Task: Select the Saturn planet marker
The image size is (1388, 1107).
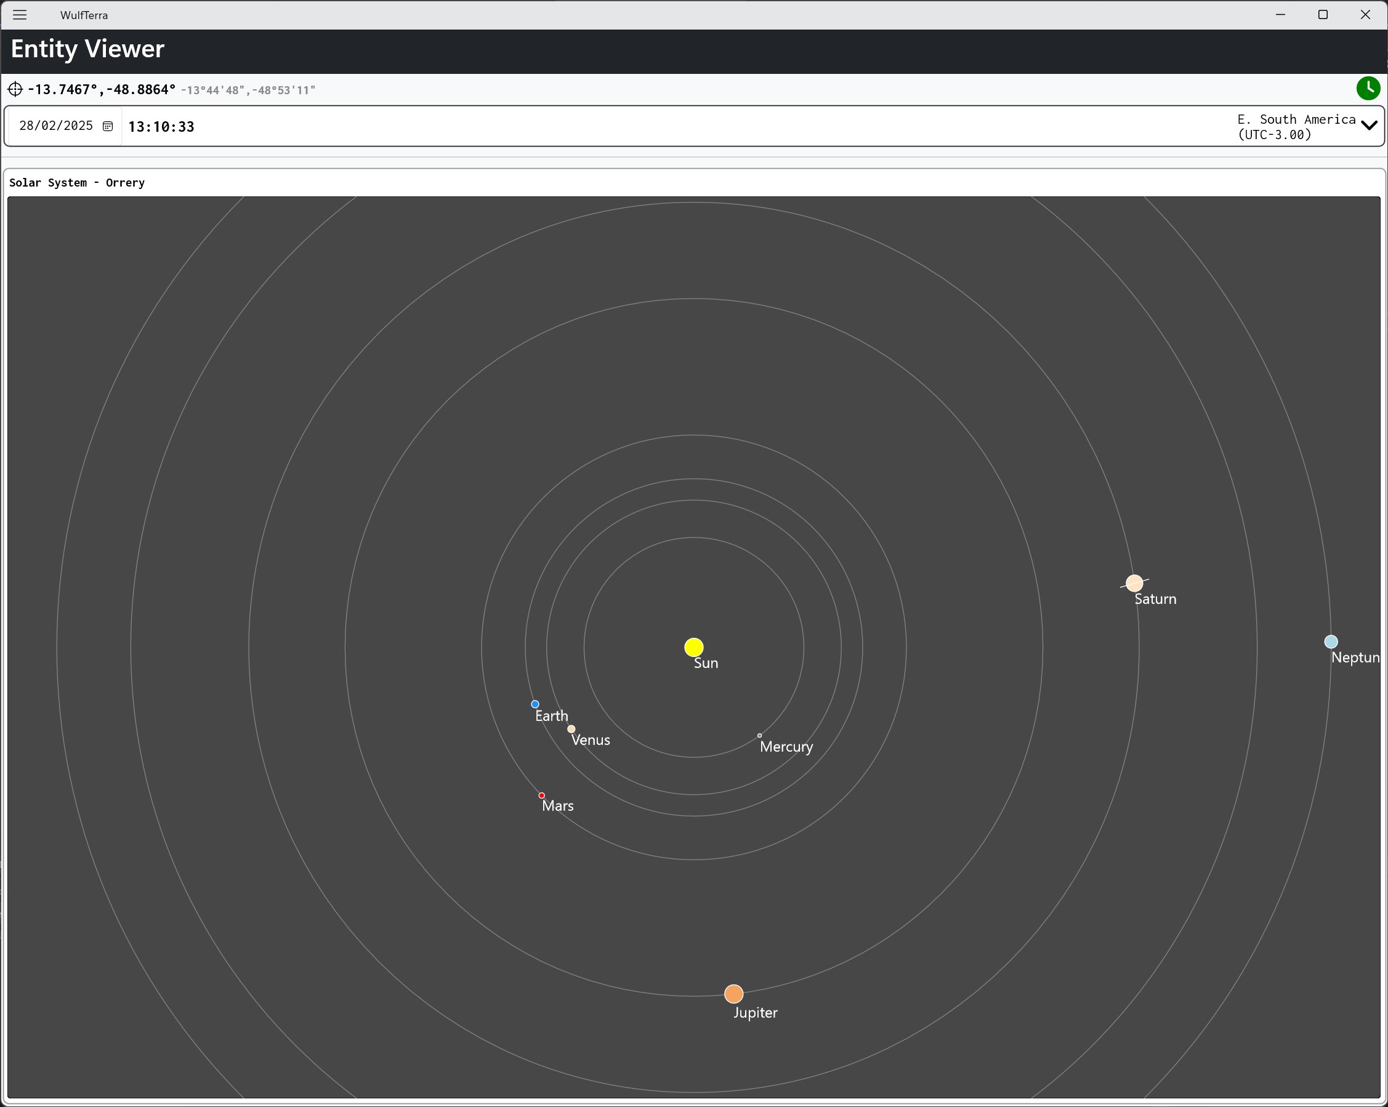Action: coord(1134,583)
